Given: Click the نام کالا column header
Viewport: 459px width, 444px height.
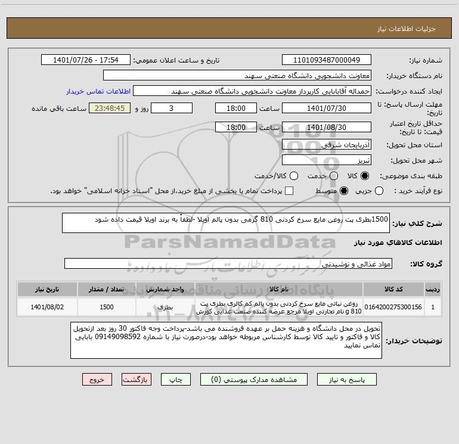Looking at the screenshot, I should (279, 289).
